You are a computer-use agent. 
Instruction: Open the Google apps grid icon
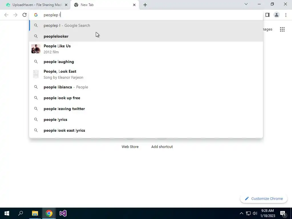(282, 29)
